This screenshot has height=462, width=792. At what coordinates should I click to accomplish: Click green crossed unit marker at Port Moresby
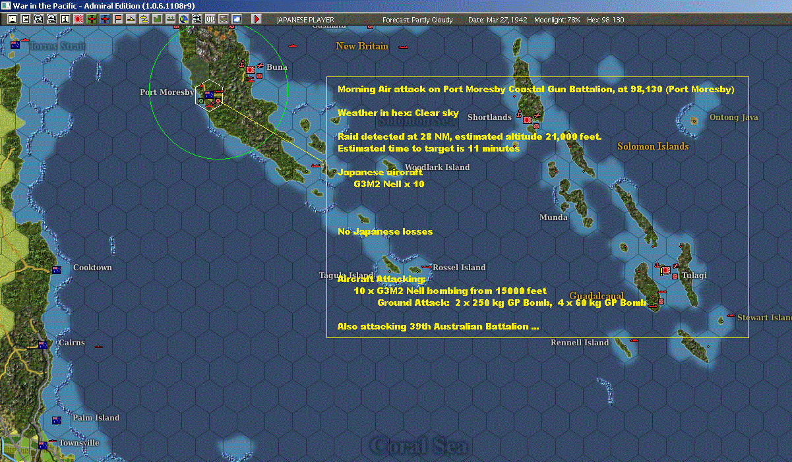tap(200, 101)
